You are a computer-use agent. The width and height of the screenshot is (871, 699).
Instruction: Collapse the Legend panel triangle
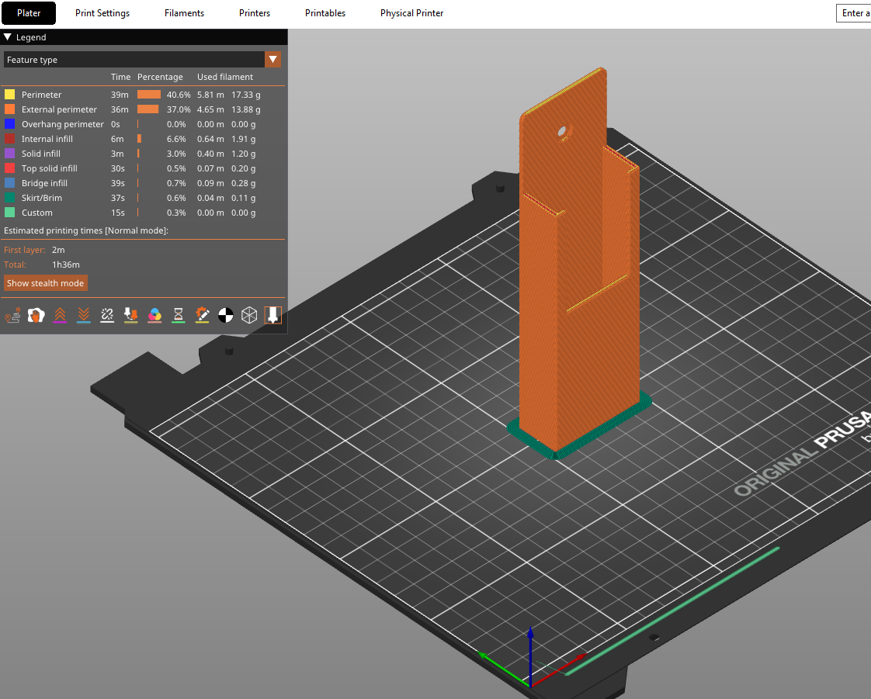8,37
